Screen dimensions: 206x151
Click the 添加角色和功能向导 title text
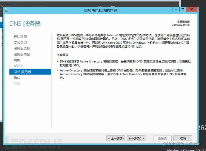(x=101, y=10)
